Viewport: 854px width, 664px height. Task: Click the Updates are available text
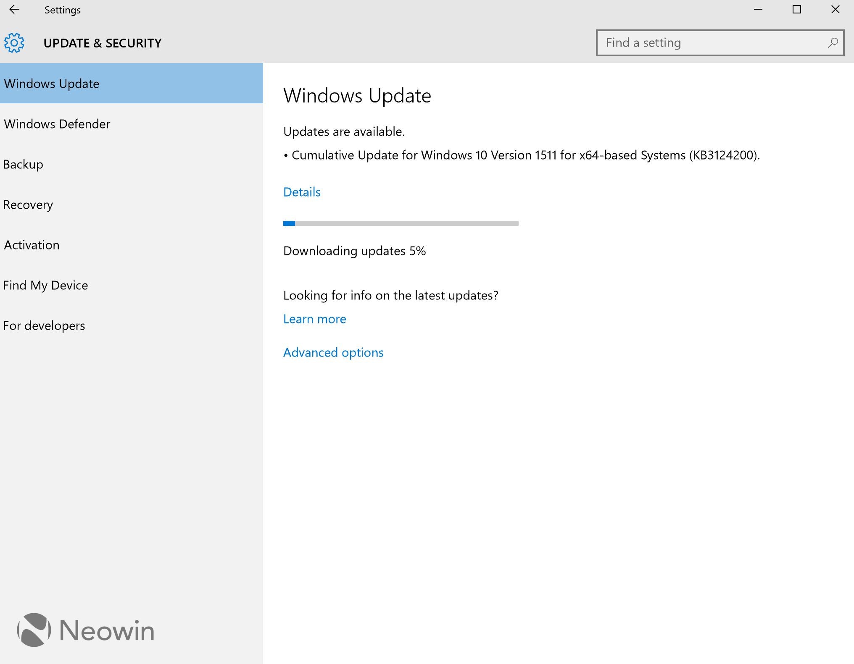coord(344,131)
